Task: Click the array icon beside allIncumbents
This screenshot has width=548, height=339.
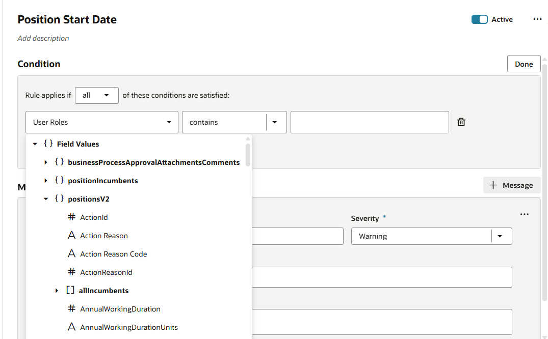Action: point(70,290)
